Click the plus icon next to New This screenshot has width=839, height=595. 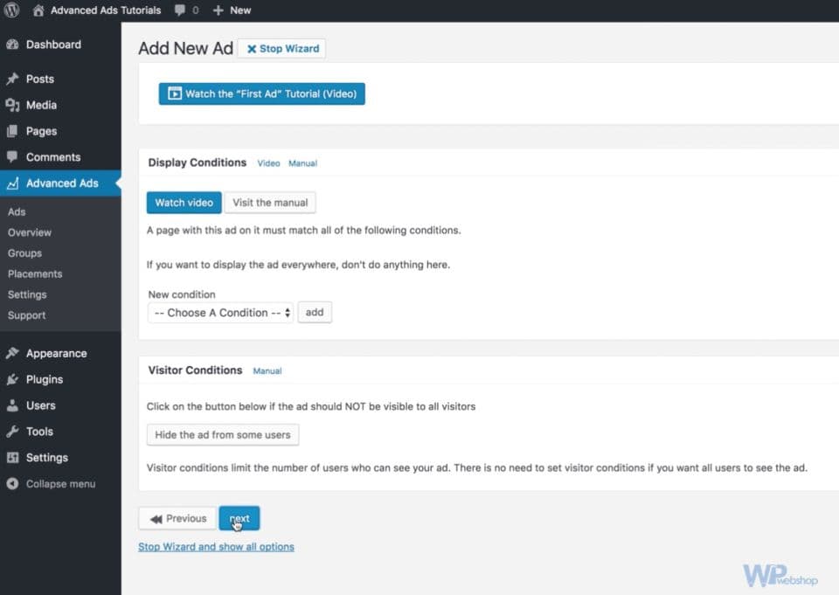pyautogui.click(x=218, y=10)
